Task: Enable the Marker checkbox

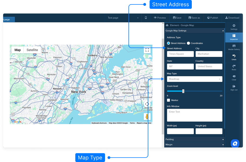Action: point(169,100)
